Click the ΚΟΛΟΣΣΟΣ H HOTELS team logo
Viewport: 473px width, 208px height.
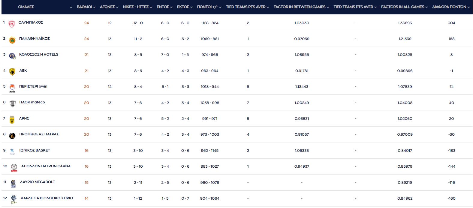[12, 56]
